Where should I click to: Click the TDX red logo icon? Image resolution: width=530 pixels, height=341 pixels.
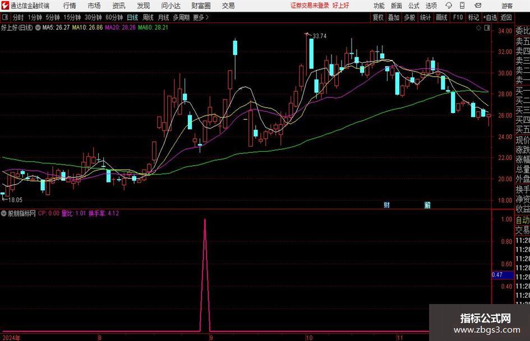pos(5,6)
